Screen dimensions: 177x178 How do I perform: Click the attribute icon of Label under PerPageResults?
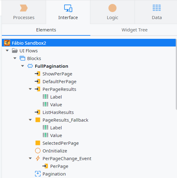tap(45, 97)
